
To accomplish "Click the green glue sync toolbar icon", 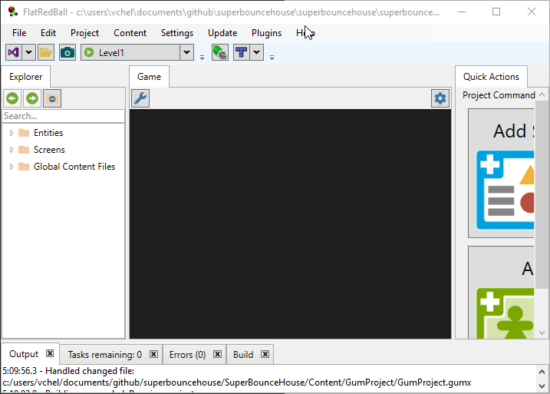I will tap(220, 53).
